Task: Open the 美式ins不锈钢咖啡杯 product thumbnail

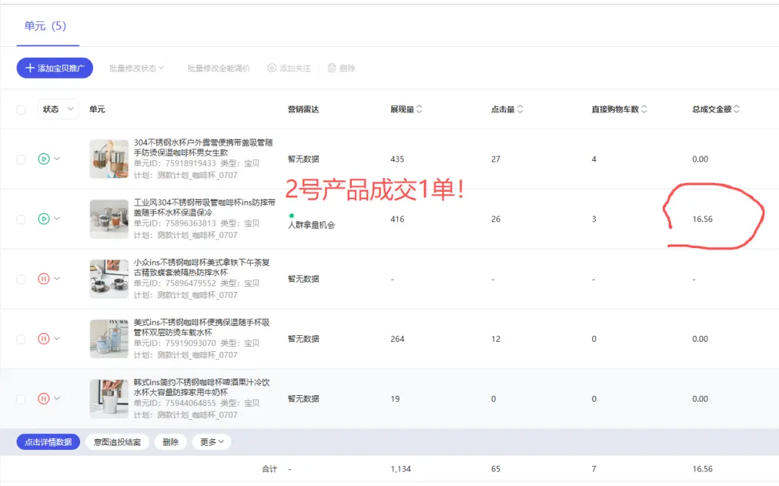Action: pyautogui.click(x=109, y=339)
